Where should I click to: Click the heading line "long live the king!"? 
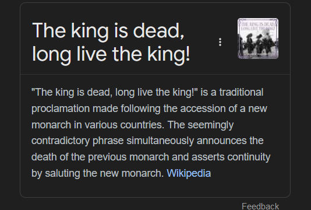tap(111, 54)
